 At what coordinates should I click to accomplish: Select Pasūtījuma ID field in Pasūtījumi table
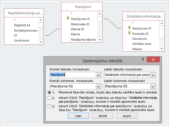[x=80, y=19]
